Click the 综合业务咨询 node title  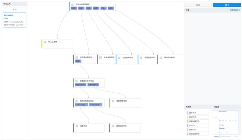pos(169,57)
